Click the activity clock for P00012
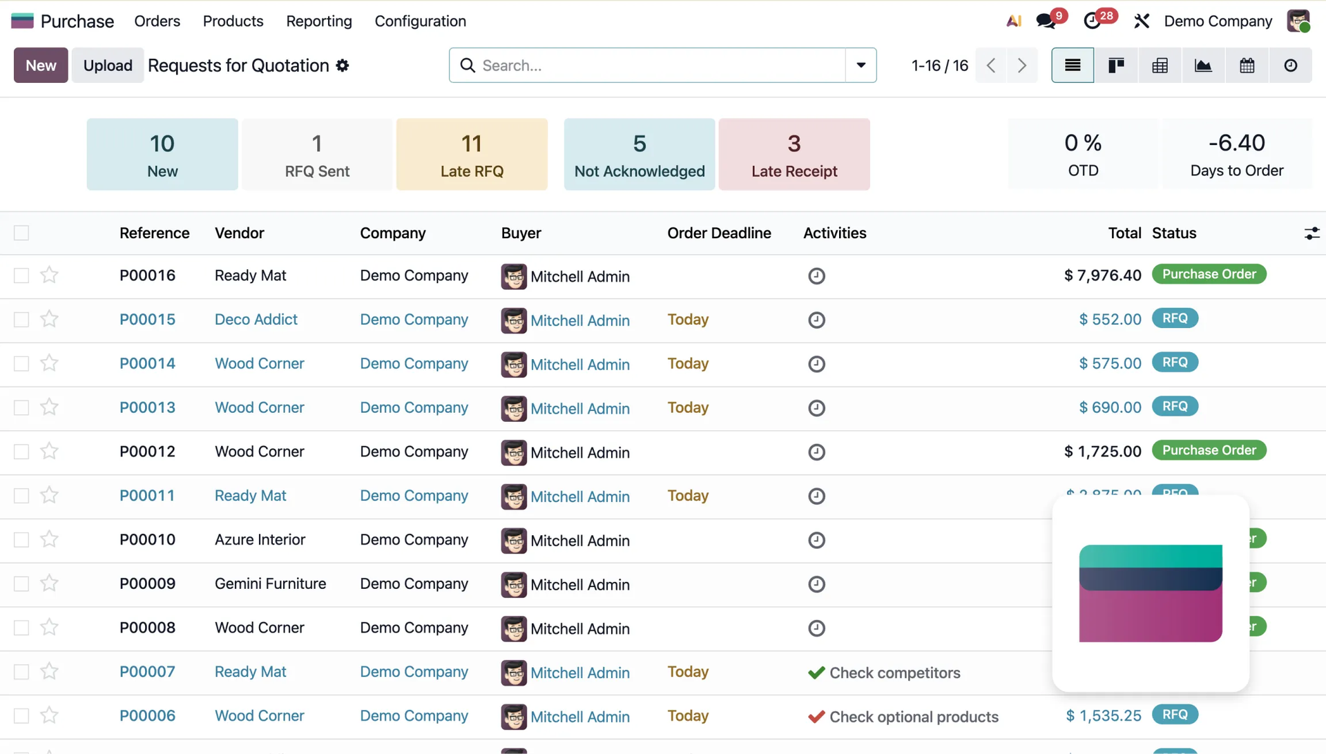The height and width of the screenshot is (754, 1326). (816, 452)
